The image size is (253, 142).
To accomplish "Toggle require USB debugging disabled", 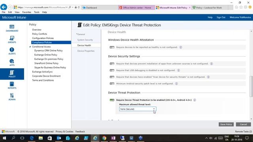I will click(x=112, y=70).
